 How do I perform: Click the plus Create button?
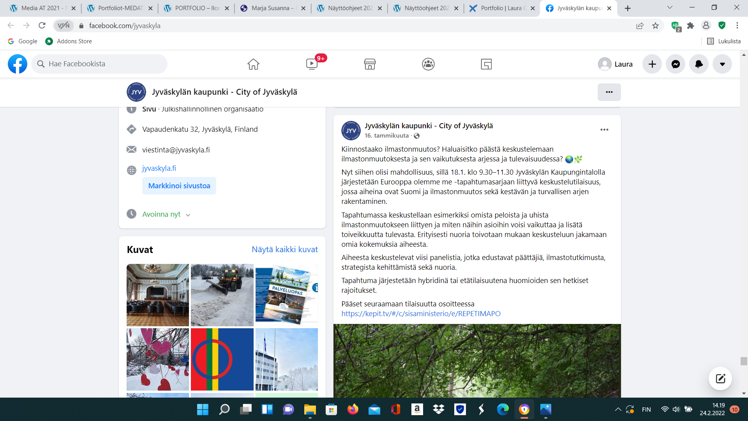[x=652, y=64]
